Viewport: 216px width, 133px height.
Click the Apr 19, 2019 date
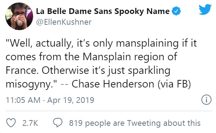71,100
